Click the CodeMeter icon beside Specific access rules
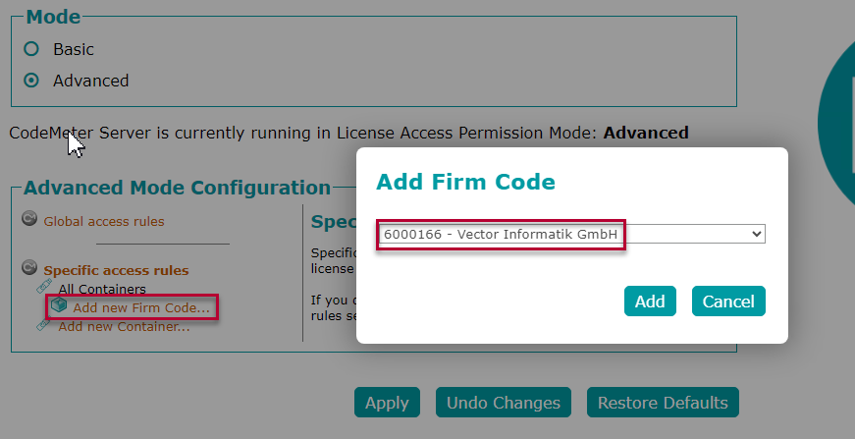This screenshot has height=439, width=855. 29,268
